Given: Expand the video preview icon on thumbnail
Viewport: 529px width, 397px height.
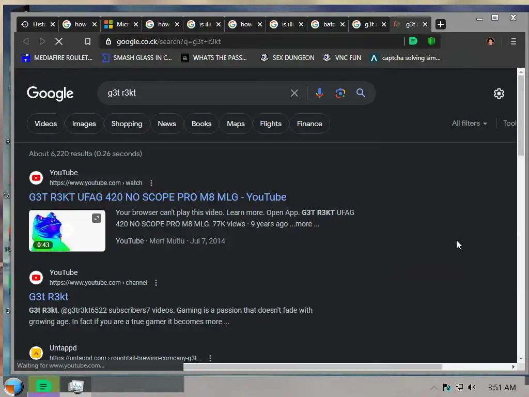Looking at the screenshot, I should pos(97,219).
